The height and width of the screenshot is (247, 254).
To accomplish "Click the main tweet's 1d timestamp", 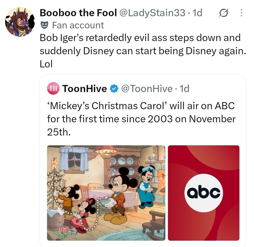I will coord(197,13).
